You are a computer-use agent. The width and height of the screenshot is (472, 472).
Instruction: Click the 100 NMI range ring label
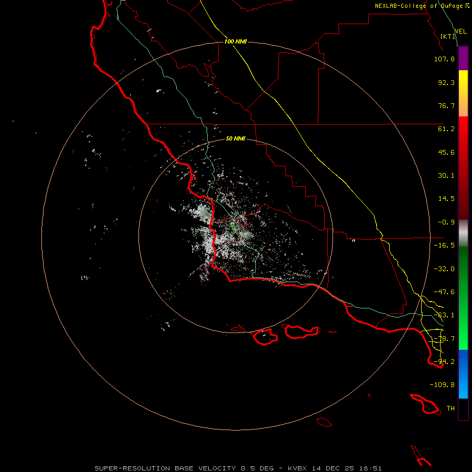pyautogui.click(x=235, y=41)
